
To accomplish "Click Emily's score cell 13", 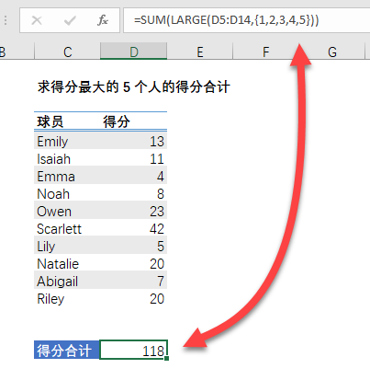I will click(134, 142).
